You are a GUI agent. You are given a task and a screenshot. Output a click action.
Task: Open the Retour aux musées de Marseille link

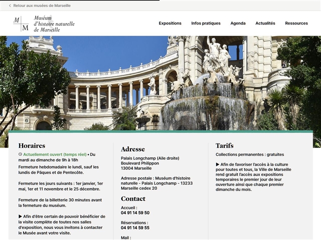point(42,5)
